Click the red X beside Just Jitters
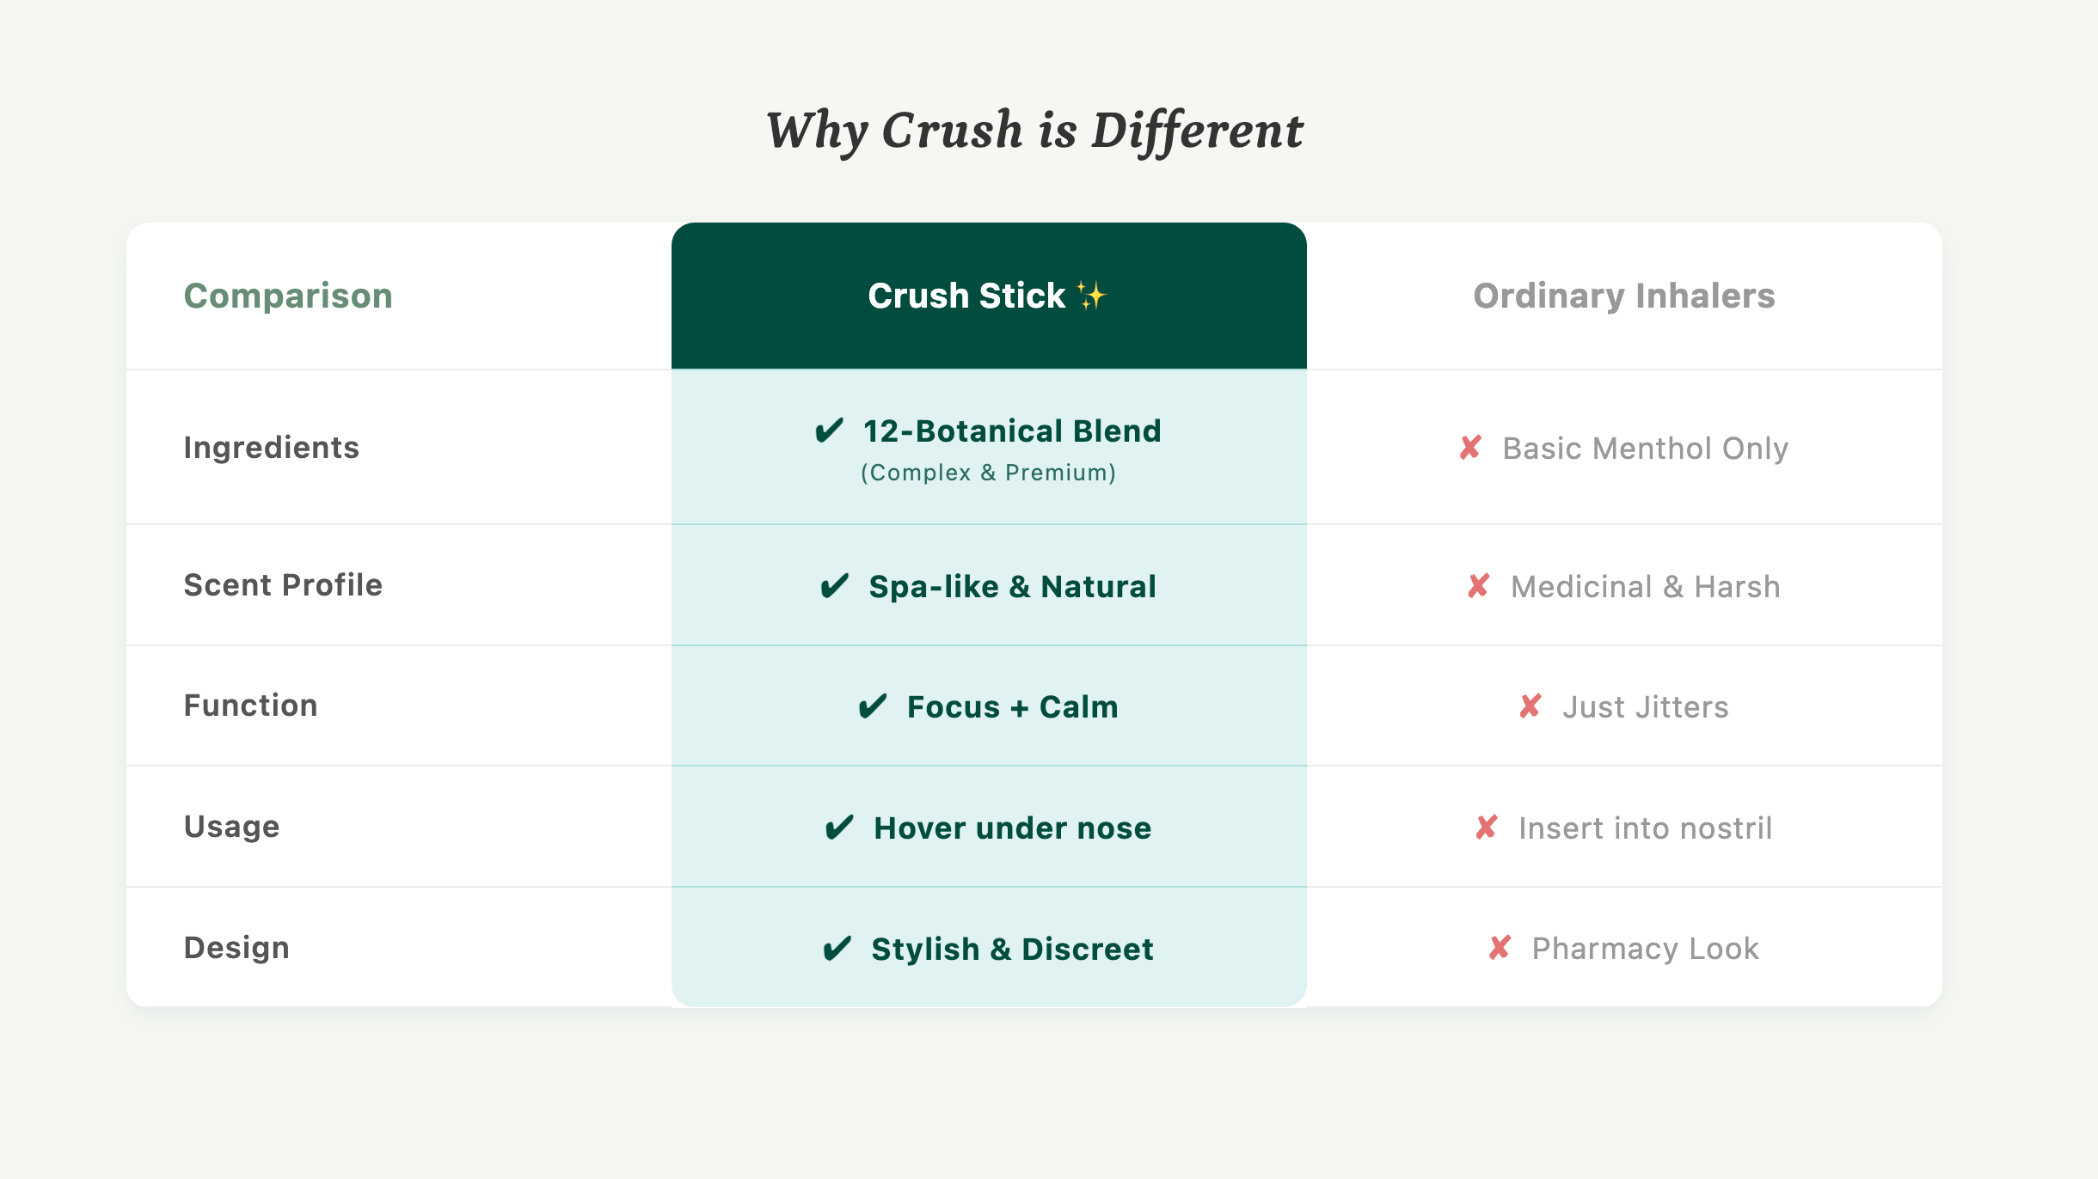Screen dimensions: 2098x1179 1531,706
